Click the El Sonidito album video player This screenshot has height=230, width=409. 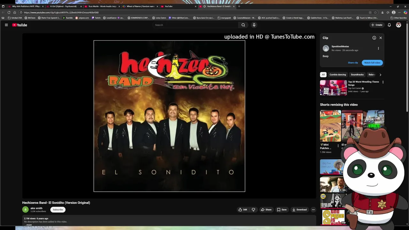(x=169, y=116)
